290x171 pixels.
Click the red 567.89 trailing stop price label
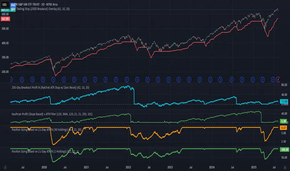(5, 19)
